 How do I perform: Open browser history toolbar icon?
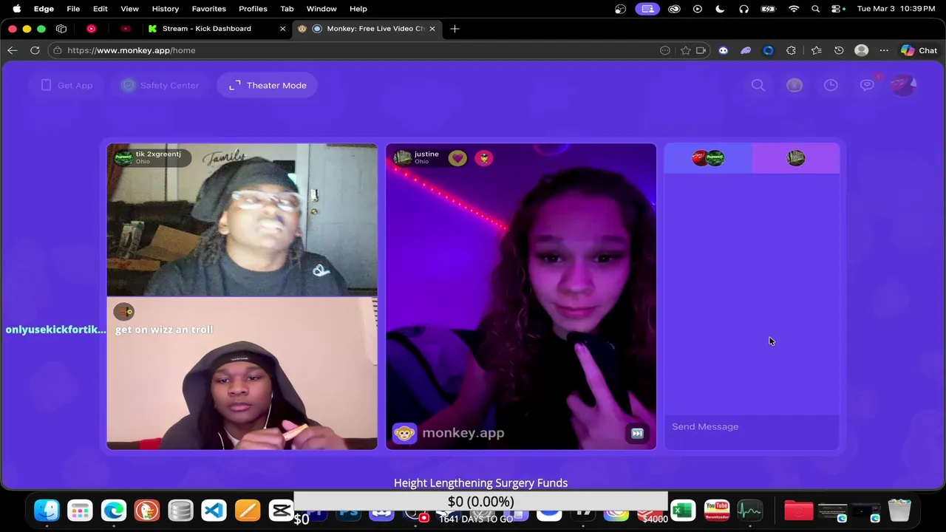coord(839,50)
